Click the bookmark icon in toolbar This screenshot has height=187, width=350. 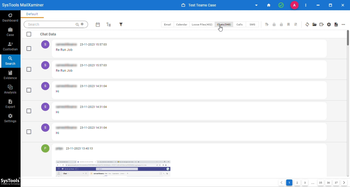tap(288, 25)
